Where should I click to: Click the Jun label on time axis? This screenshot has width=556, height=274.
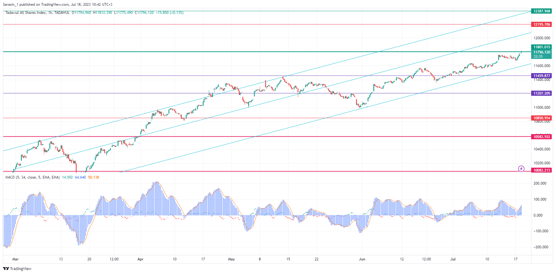point(362,259)
